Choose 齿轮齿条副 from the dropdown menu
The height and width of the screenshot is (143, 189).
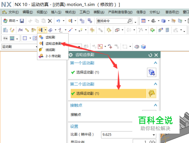[53, 44]
